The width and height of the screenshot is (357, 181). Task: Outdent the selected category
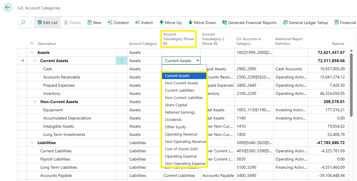coord(118,23)
